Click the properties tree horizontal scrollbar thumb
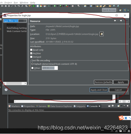 pos(14,84)
